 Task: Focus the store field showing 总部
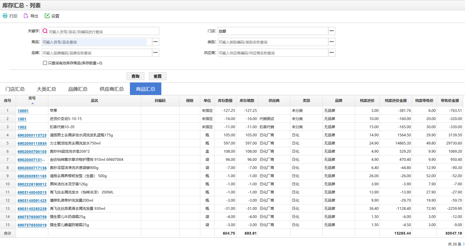[x=273, y=31]
